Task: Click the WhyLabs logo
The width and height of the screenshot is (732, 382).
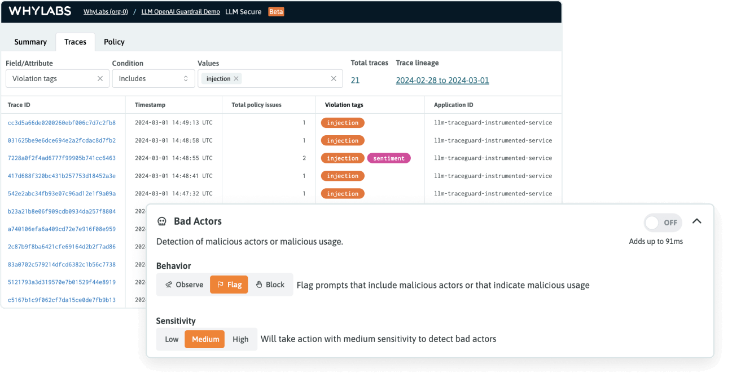Action: 40,11
